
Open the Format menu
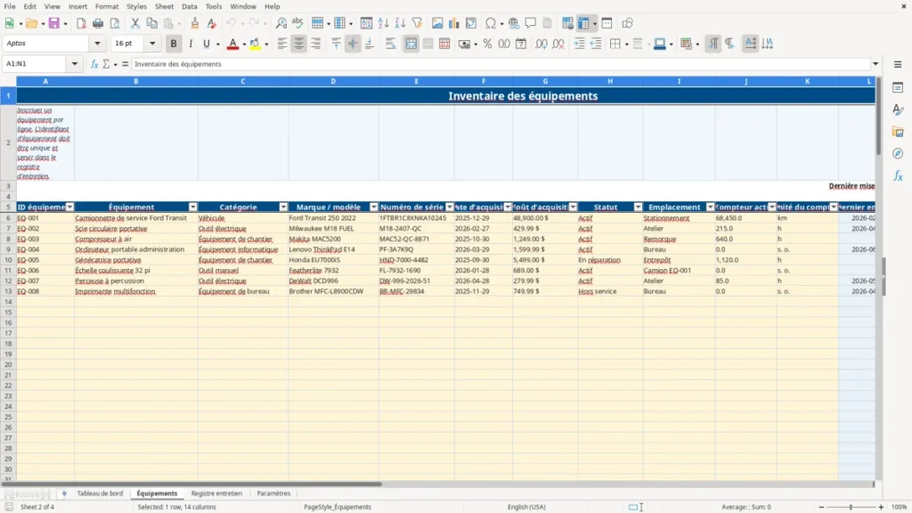tap(107, 6)
